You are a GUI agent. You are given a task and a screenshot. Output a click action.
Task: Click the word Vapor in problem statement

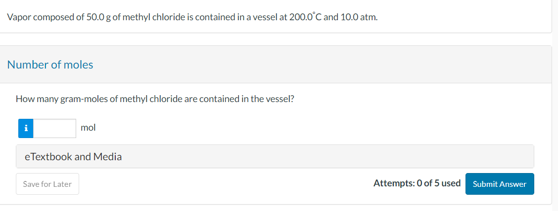(x=18, y=17)
